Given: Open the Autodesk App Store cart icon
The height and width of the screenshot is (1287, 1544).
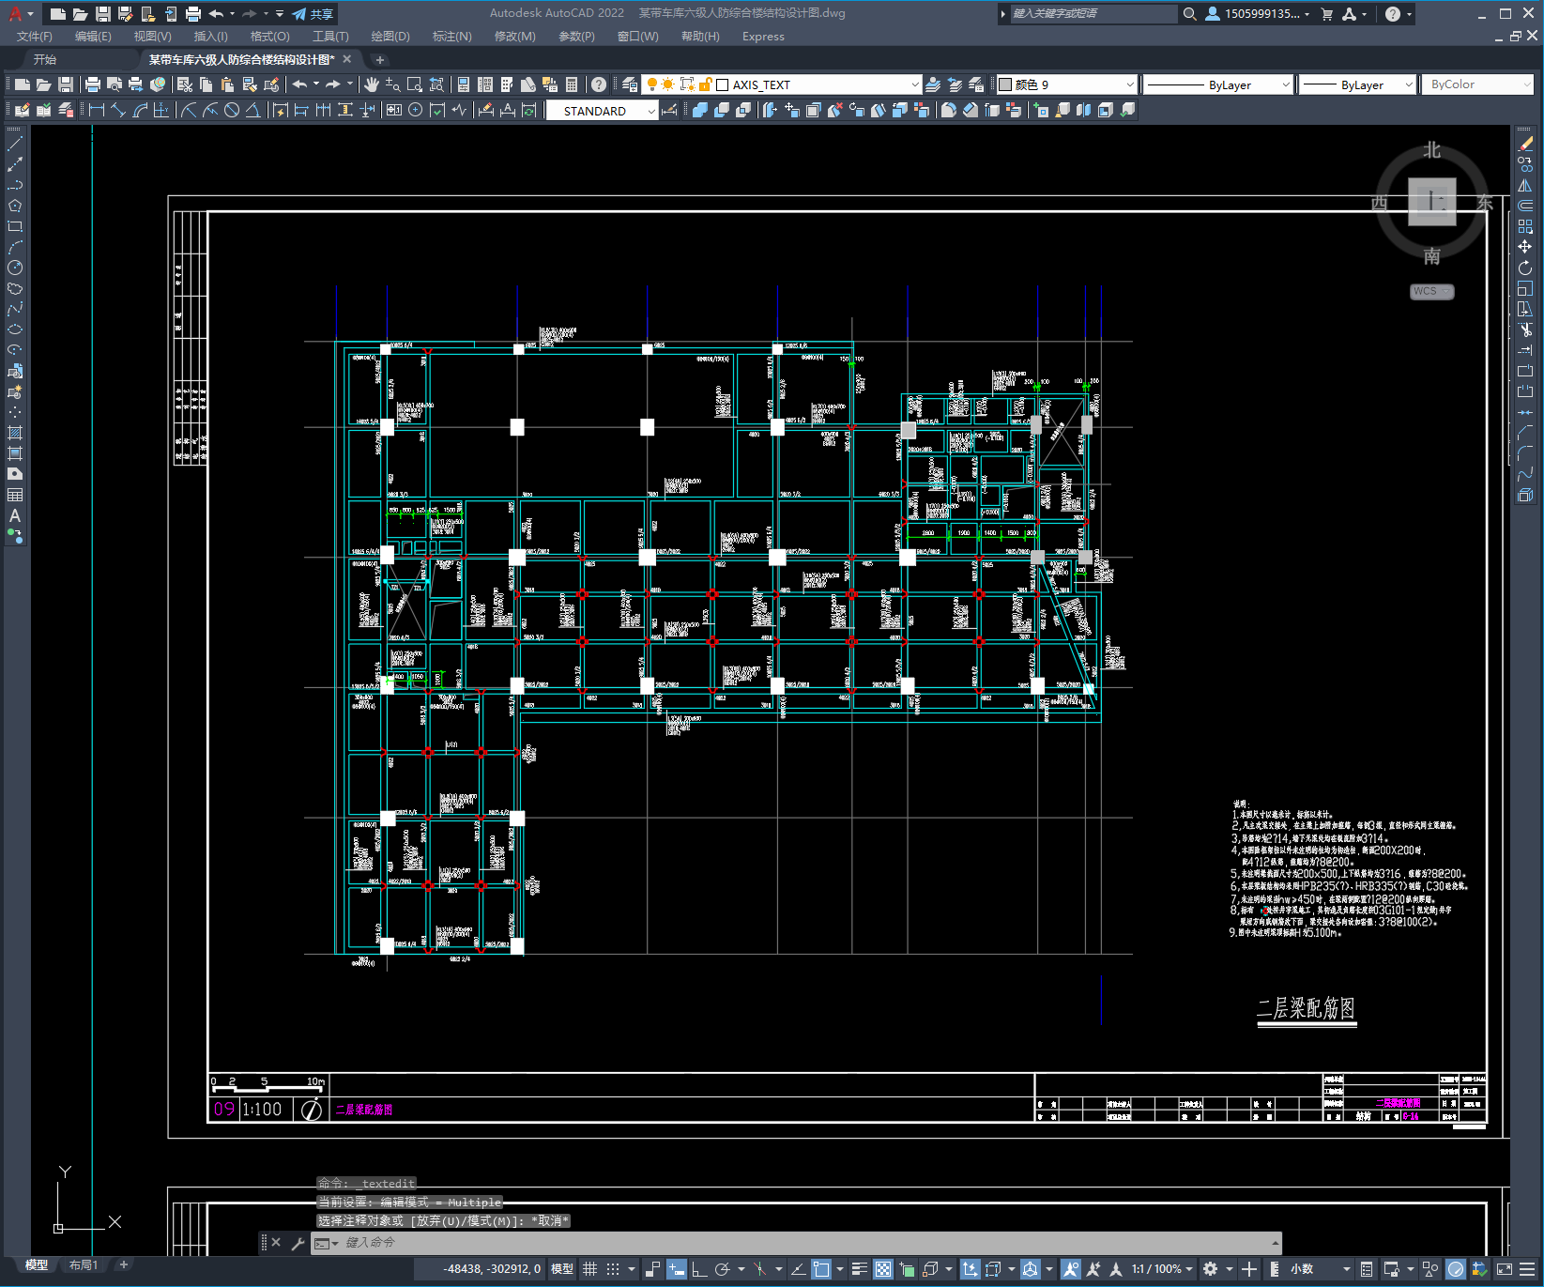Looking at the screenshot, I should point(1327,14).
